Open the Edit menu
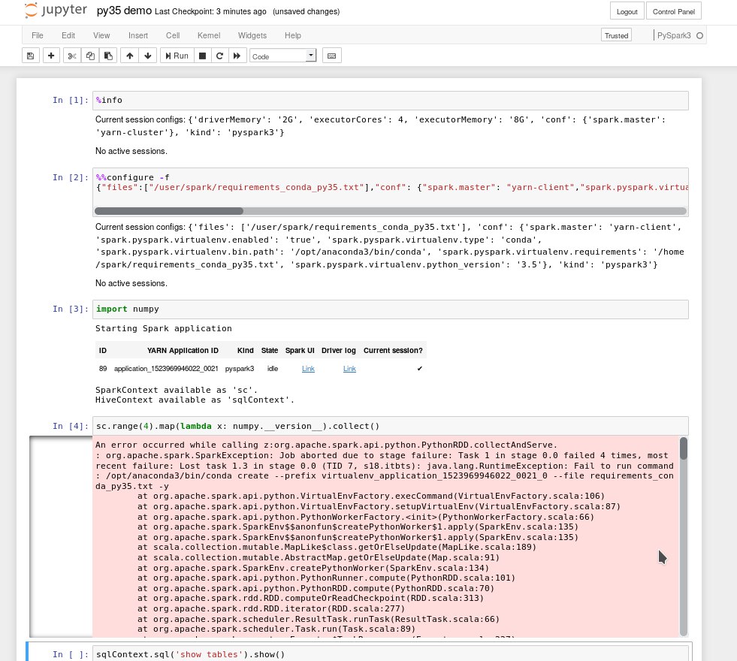Image resolution: width=737 pixels, height=661 pixels. [68, 35]
